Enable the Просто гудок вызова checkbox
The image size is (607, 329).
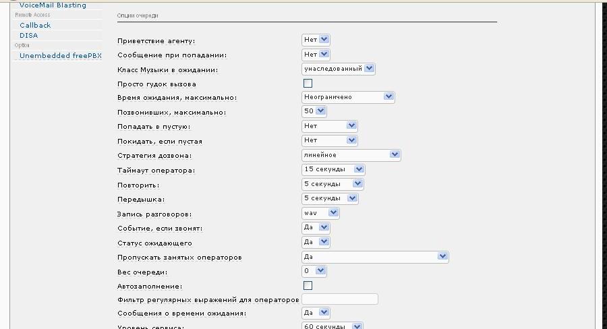coord(308,84)
